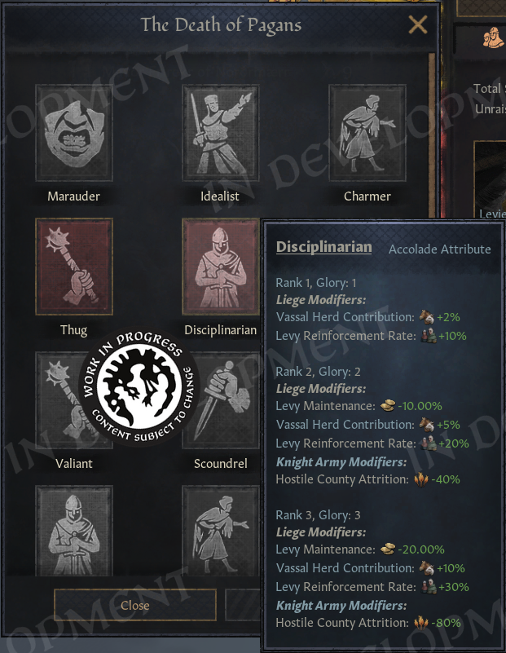Click the Close button
This screenshot has height=653, width=506.
135,605
